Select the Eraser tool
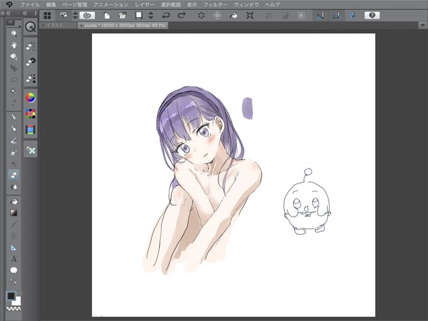The height and width of the screenshot is (321, 428). [x=14, y=175]
